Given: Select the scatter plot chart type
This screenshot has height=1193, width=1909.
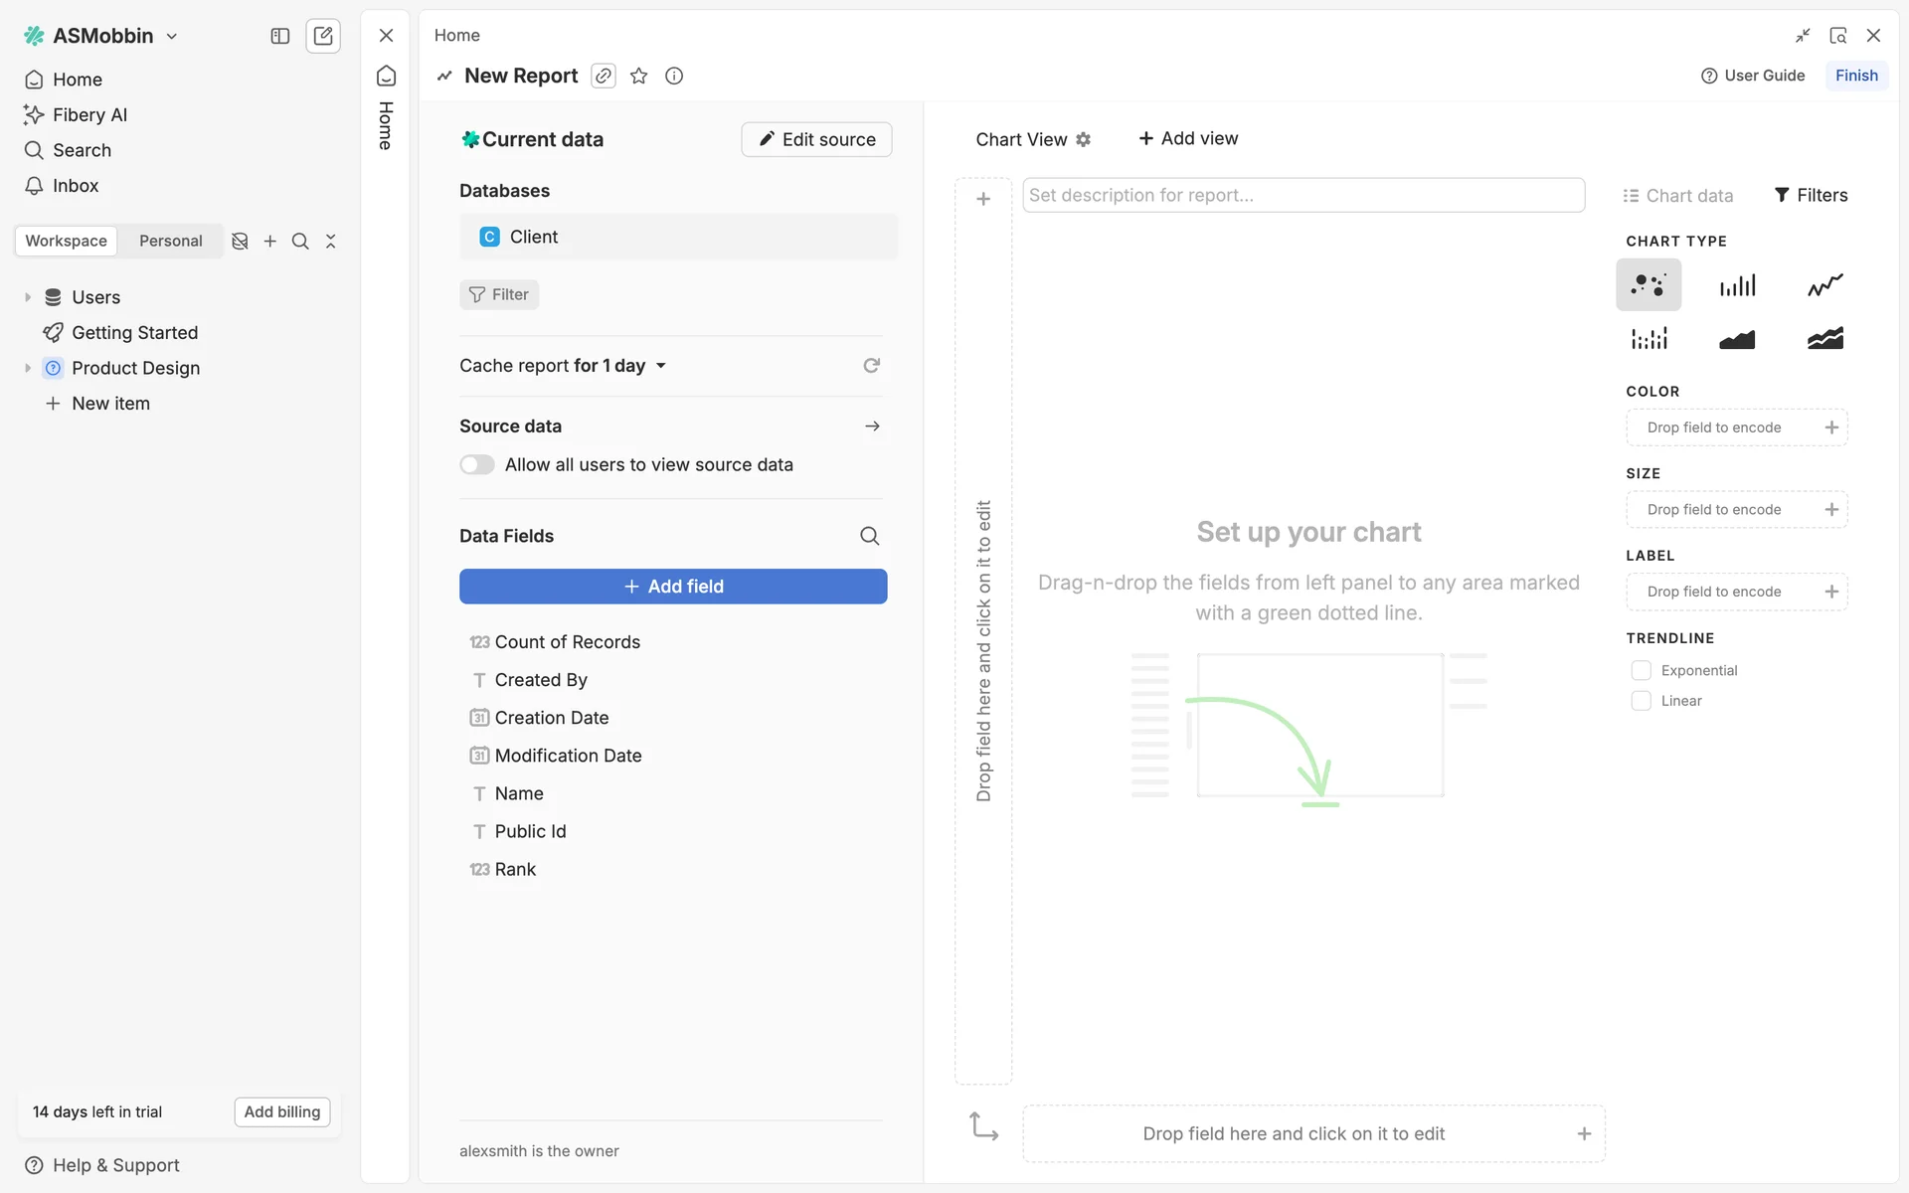Looking at the screenshot, I should point(1648,285).
